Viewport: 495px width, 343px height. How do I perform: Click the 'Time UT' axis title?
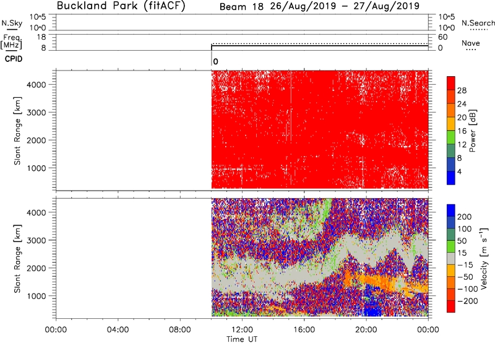click(242, 339)
